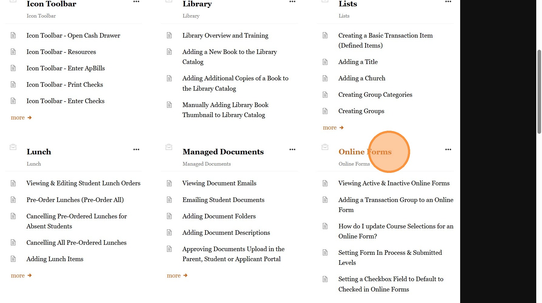Show more articles under Managed Documents

[x=177, y=276]
